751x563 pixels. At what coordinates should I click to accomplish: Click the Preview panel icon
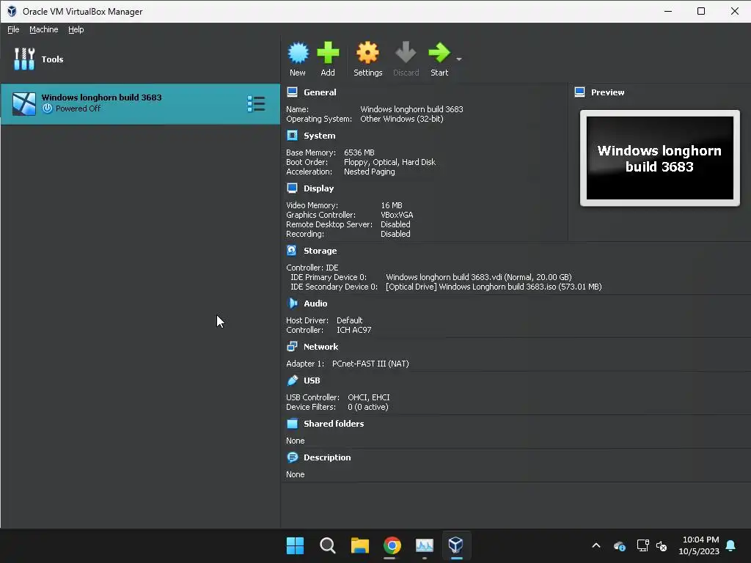pyautogui.click(x=579, y=92)
